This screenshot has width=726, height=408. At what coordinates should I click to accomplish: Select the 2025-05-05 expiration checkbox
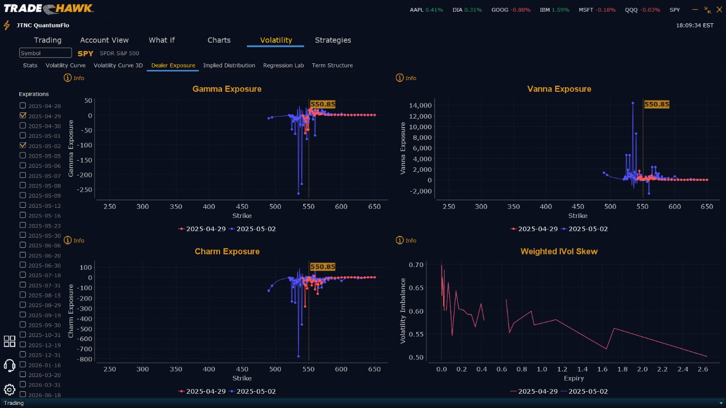click(22, 156)
